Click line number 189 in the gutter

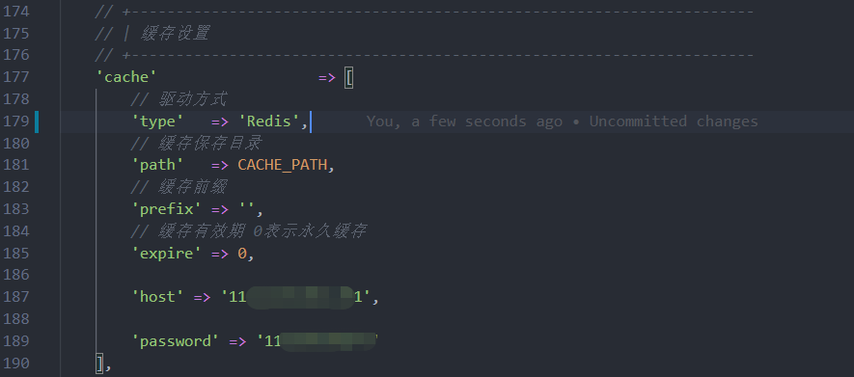(x=15, y=341)
